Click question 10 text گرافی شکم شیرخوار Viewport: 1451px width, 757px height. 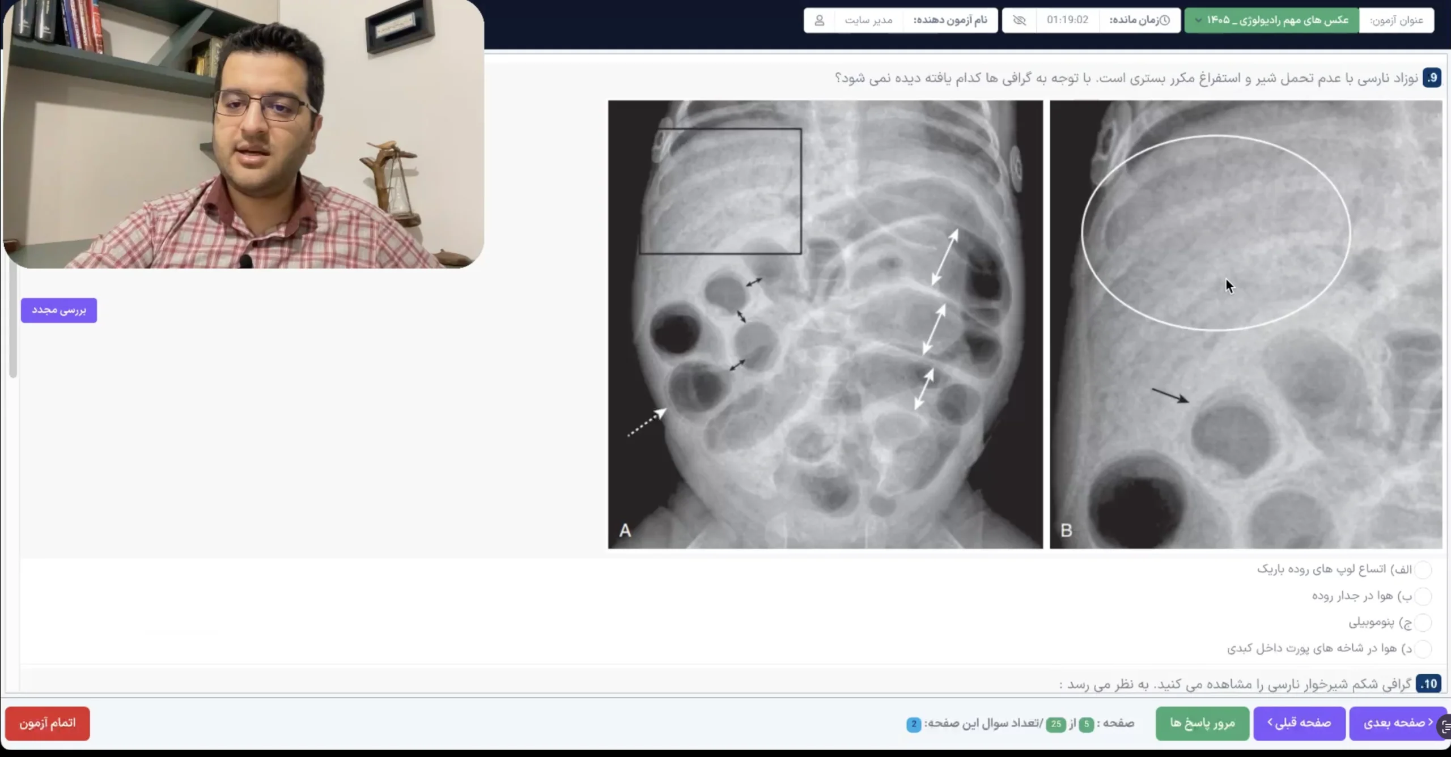(1236, 684)
